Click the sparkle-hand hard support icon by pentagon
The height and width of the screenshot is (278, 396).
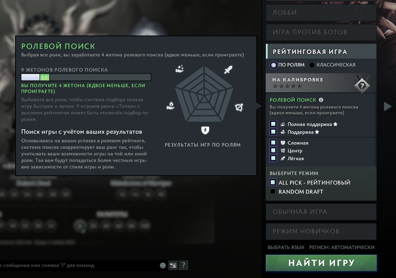[x=179, y=69]
